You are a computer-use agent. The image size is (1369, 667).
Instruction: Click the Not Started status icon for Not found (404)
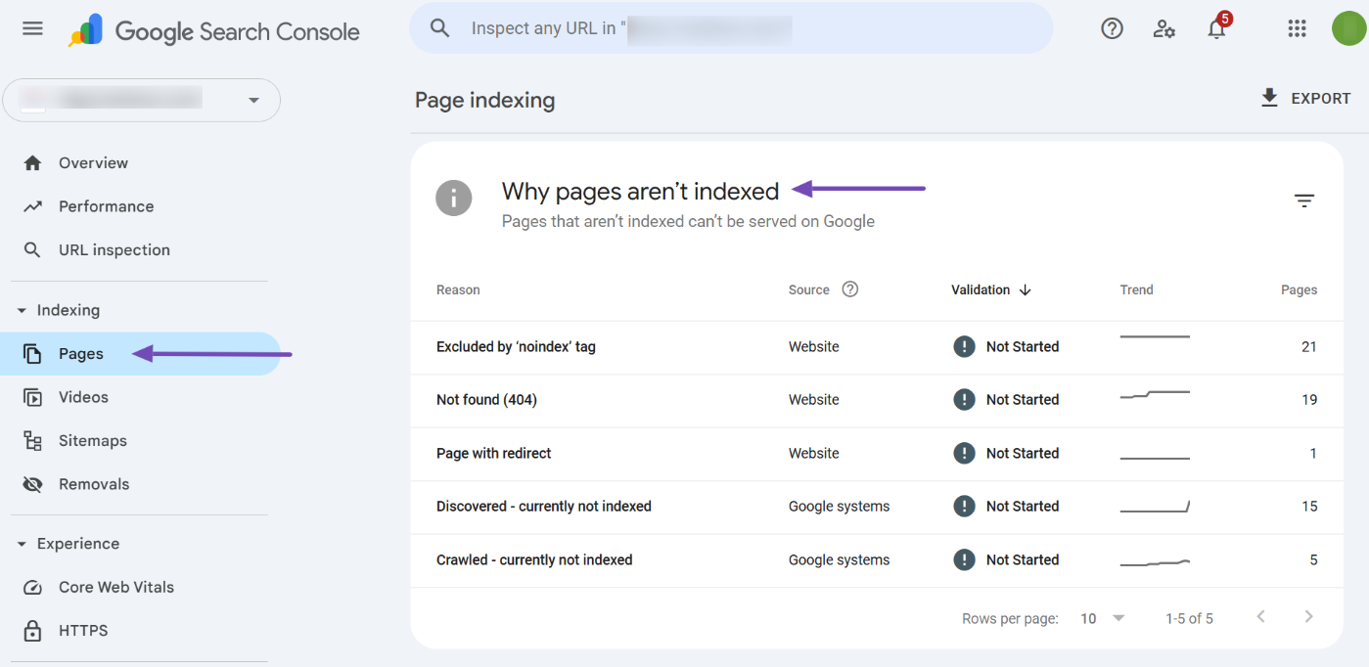tap(964, 399)
